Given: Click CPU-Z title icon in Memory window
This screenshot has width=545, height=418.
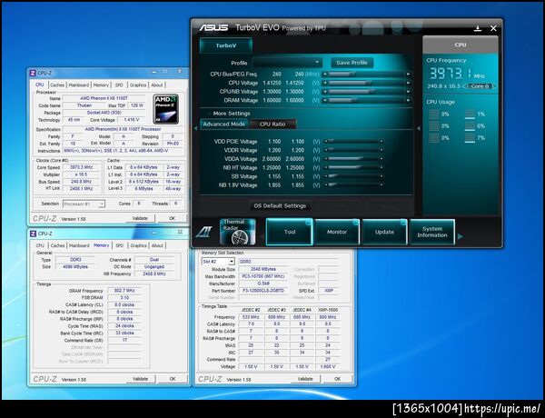Looking at the screenshot, I should coord(33,234).
